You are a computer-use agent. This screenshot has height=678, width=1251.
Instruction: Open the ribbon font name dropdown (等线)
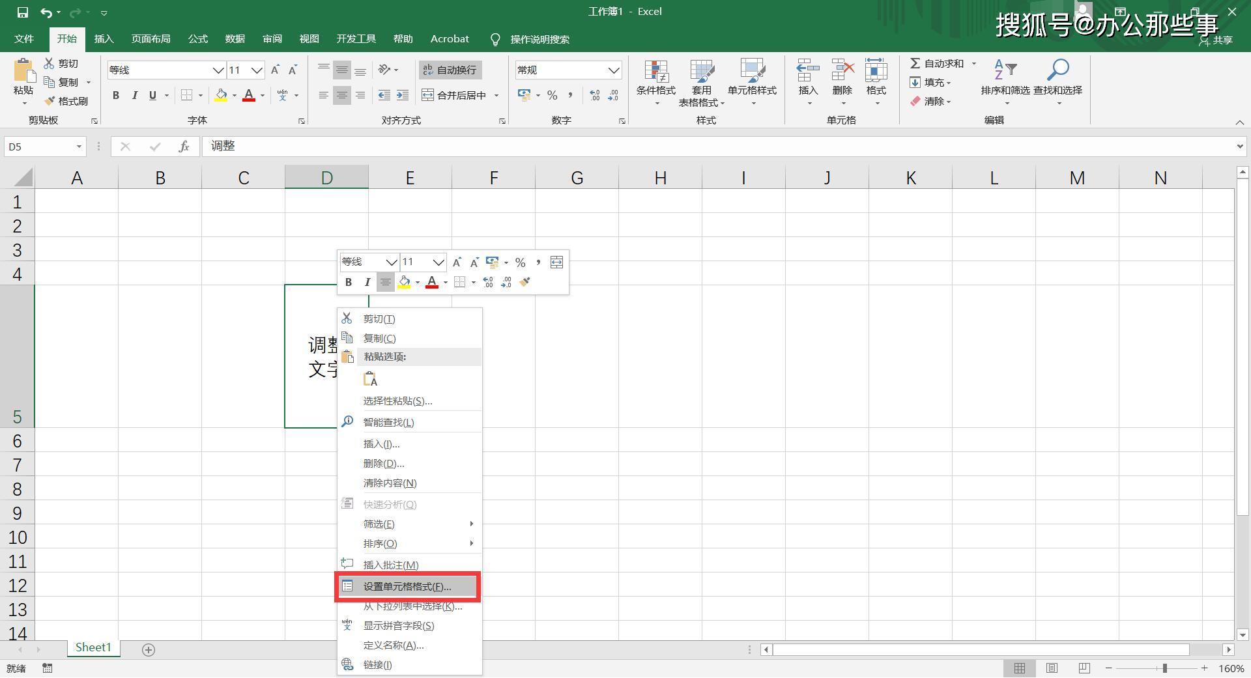[x=218, y=70]
